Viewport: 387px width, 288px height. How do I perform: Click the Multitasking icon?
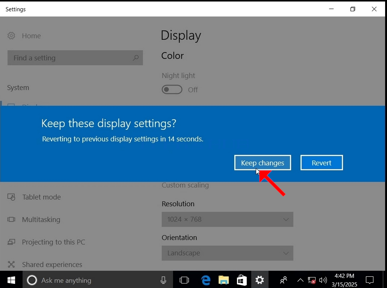pos(11,219)
